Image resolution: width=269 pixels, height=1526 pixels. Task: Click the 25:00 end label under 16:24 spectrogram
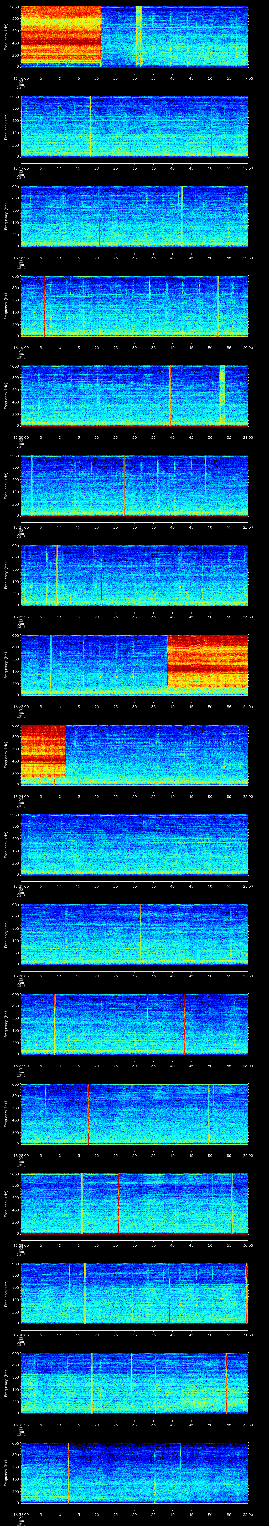click(248, 796)
